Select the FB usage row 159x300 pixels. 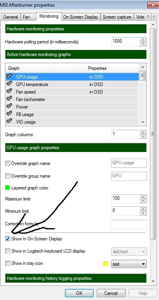pos(72,114)
